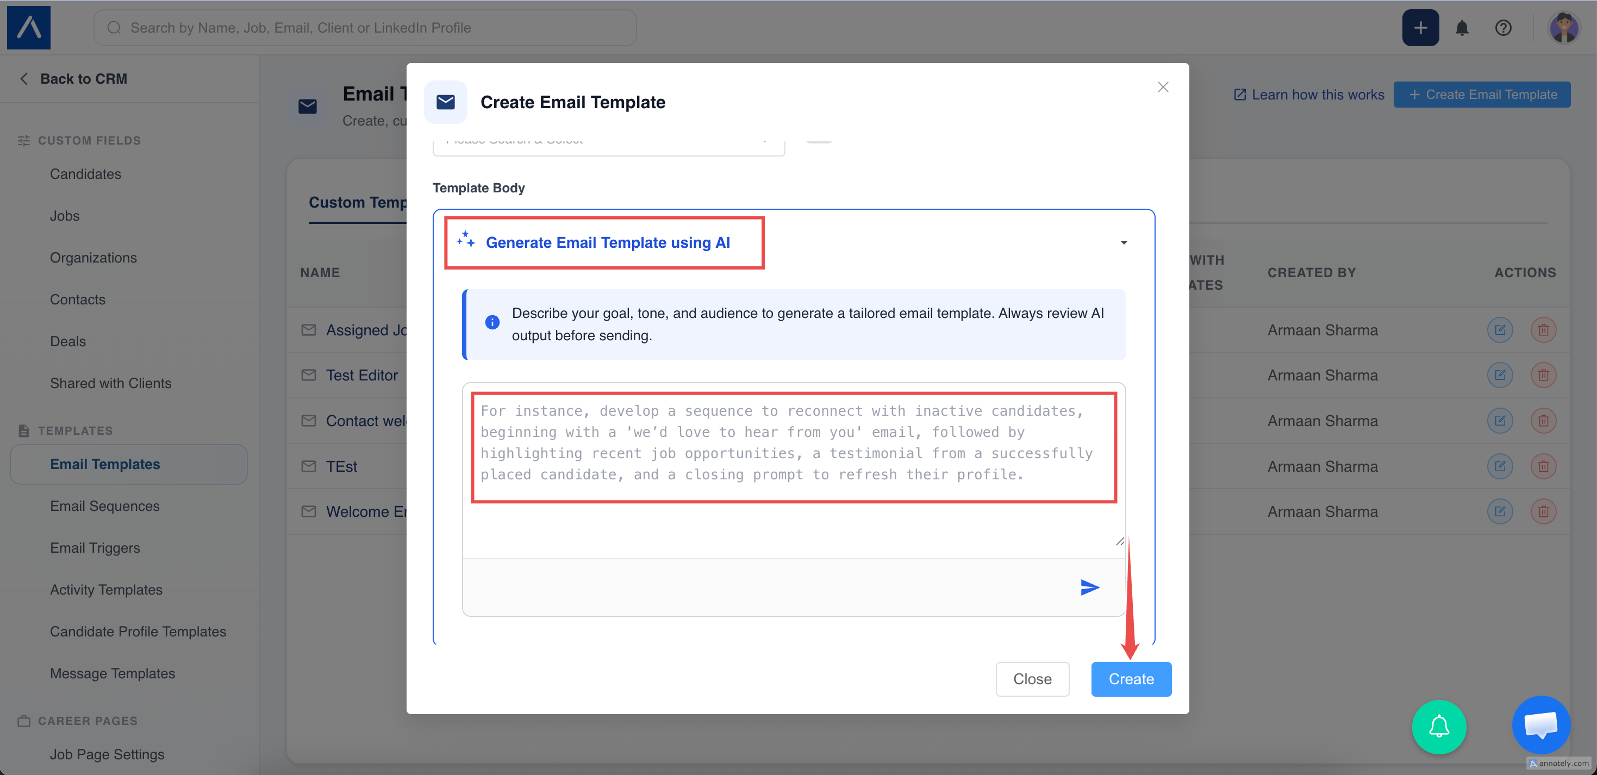Click the mail icon in the dialog header
The width and height of the screenshot is (1597, 775).
pyautogui.click(x=445, y=102)
